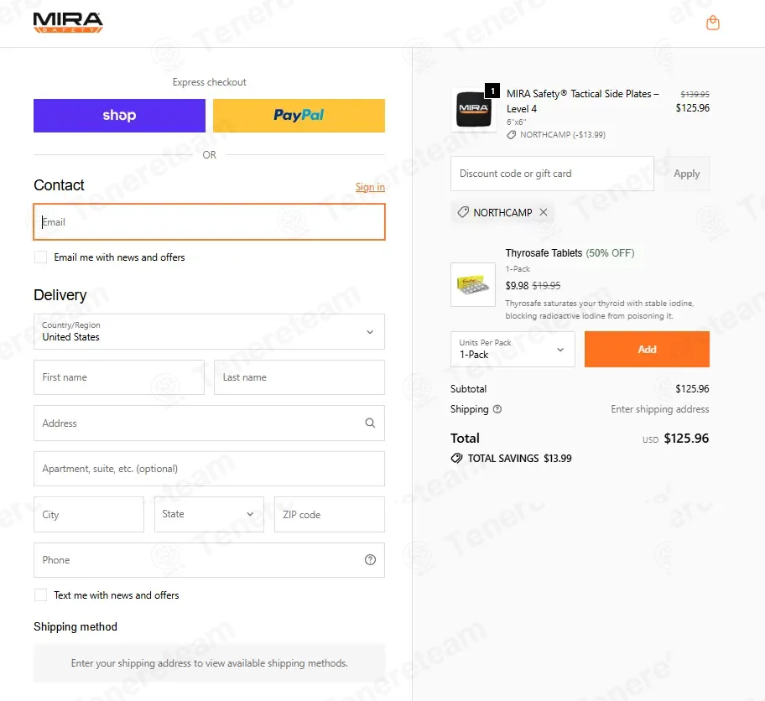Open the Units Per Pack dropdown
This screenshot has height=701, width=765.
[x=513, y=350]
